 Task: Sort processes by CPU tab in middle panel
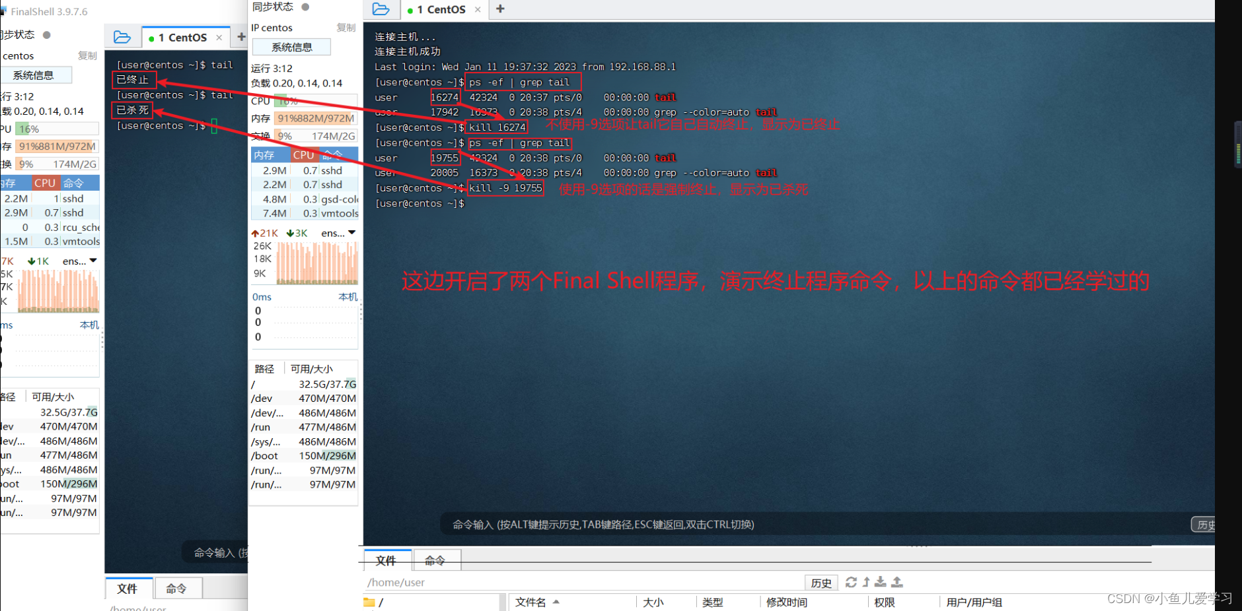[x=304, y=155]
